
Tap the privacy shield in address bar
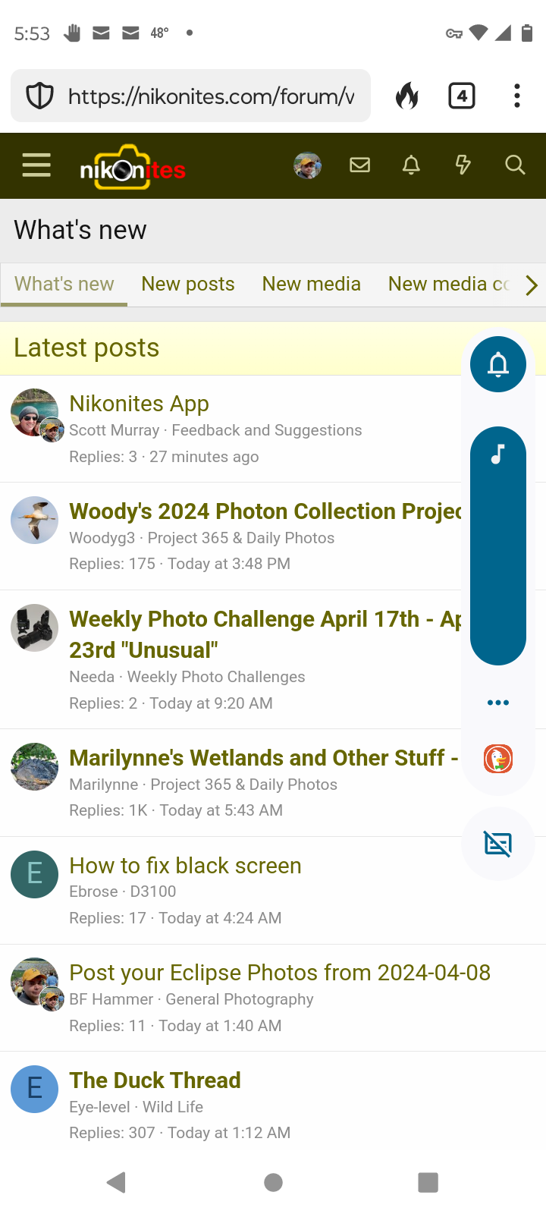tap(39, 96)
